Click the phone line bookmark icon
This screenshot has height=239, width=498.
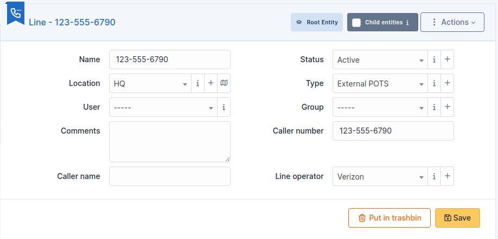[x=16, y=13]
